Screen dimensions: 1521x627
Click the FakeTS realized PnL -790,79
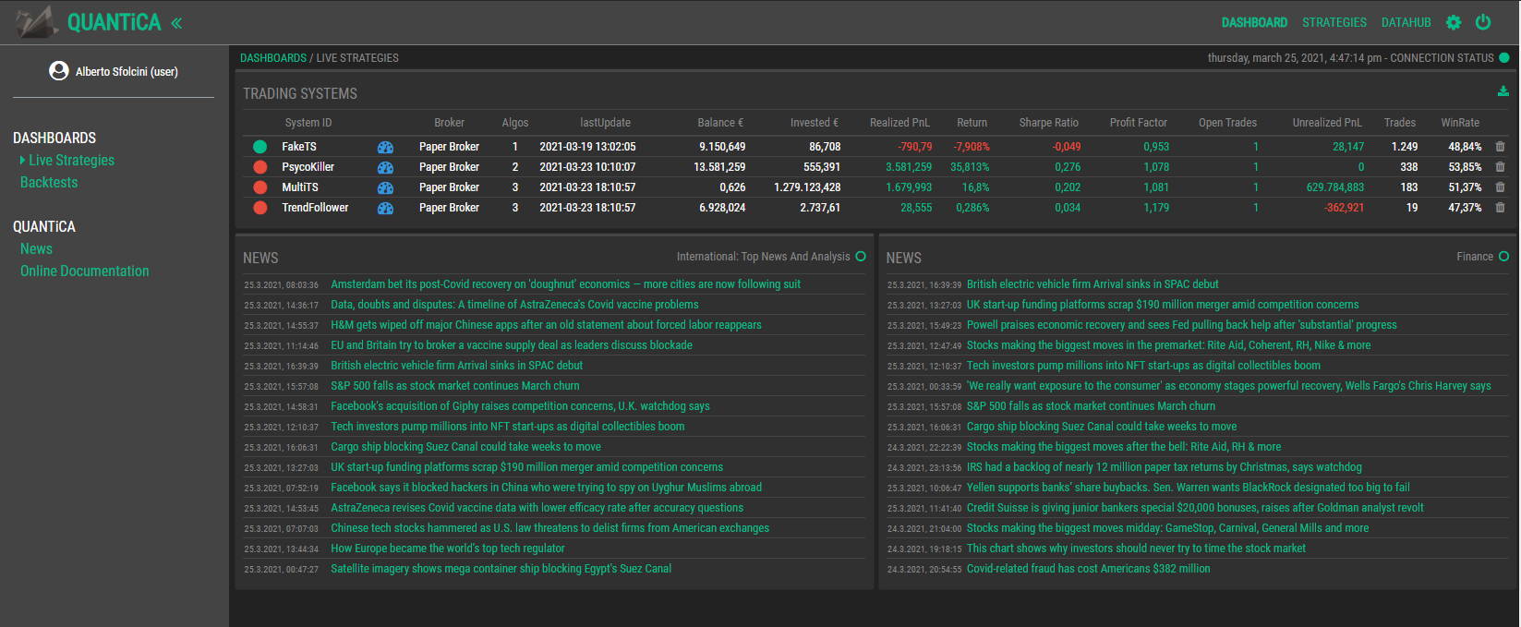click(915, 147)
